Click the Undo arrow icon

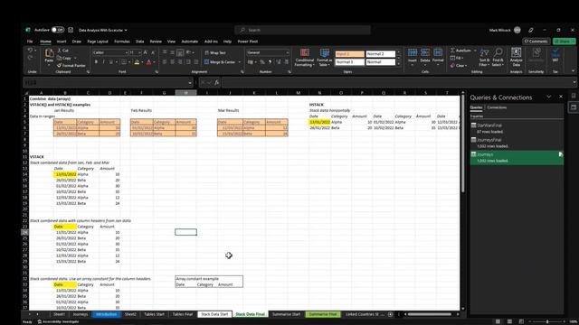(30, 51)
